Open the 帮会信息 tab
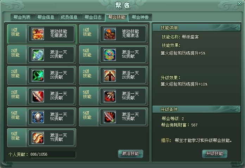Image resolution: width=245 pixels, height=168 pixels. pos(46,17)
